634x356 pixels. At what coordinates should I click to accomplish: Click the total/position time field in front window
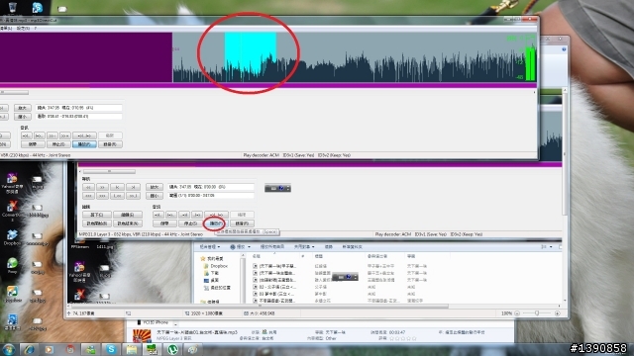(x=79, y=108)
